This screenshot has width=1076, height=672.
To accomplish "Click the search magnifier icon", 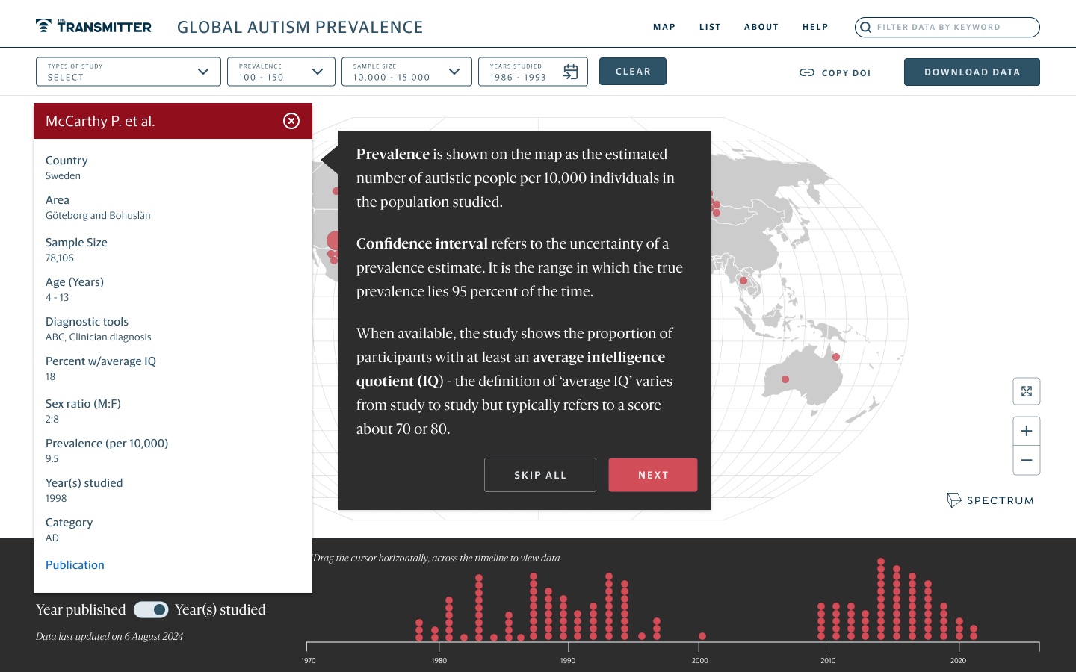I will pyautogui.click(x=865, y=28).
